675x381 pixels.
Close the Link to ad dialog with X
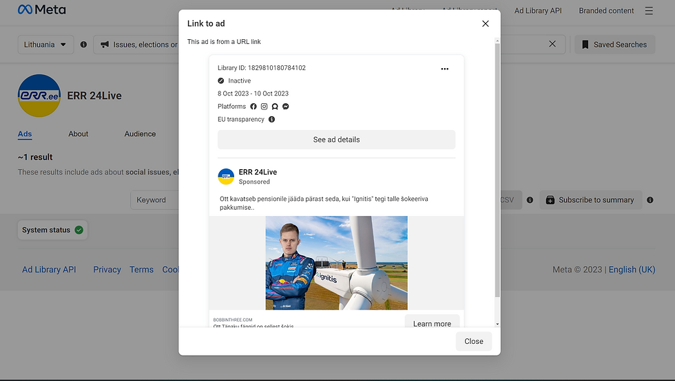(x=485, y=23)
